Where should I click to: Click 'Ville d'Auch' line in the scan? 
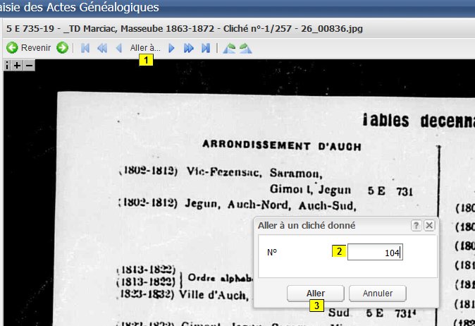tap(214, 295)
